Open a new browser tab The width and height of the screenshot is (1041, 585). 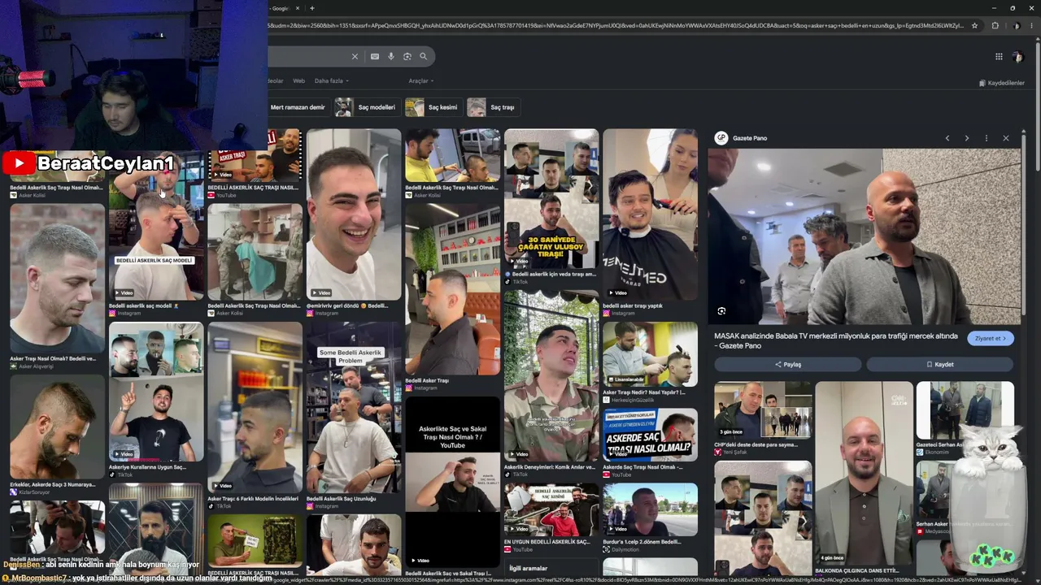[x=311, y=8]
